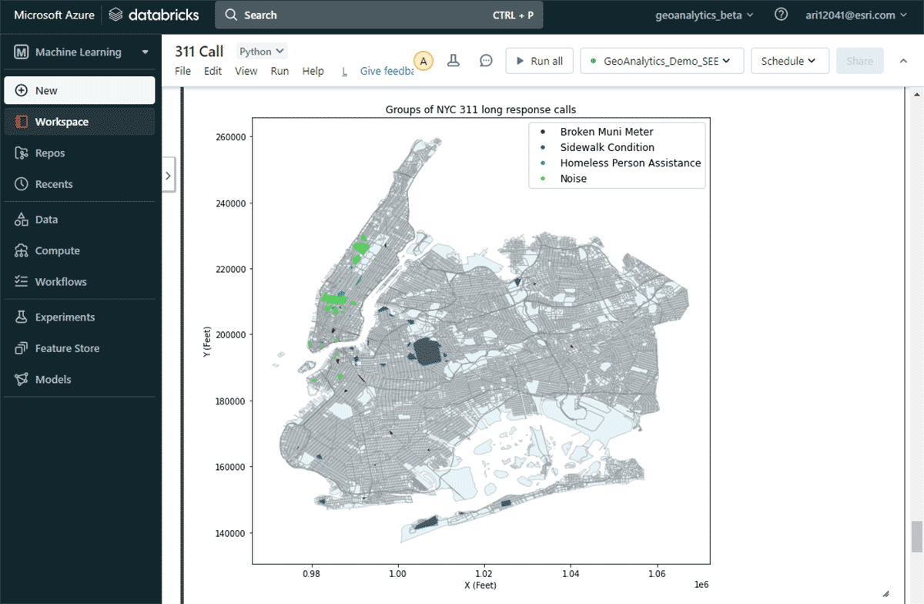Image resolution: width=924 pixels, height=604 pixels.
Task: Open the Feature Store page
Action: [67, 348]
